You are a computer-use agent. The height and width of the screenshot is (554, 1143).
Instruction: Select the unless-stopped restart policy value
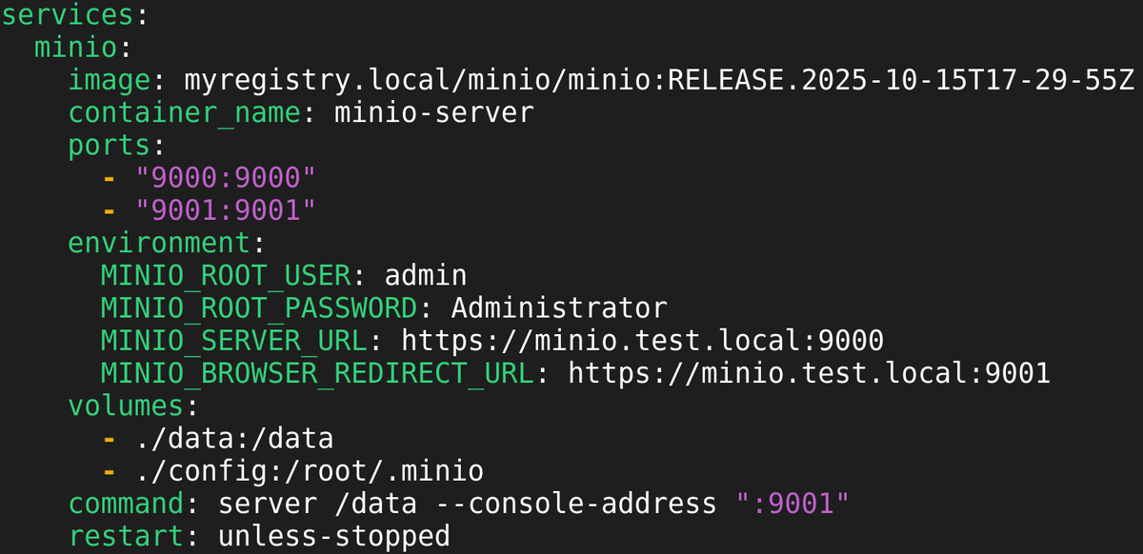pos(305,535)
